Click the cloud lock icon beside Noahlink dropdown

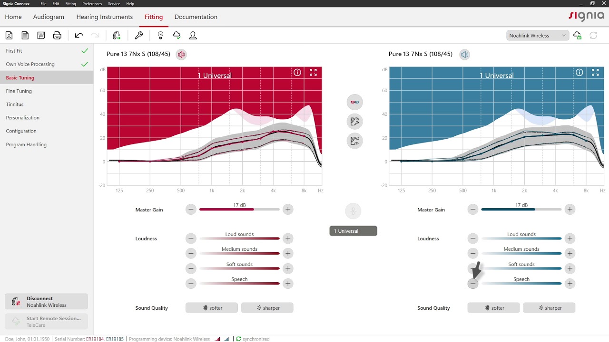click(x=577, y=36)
